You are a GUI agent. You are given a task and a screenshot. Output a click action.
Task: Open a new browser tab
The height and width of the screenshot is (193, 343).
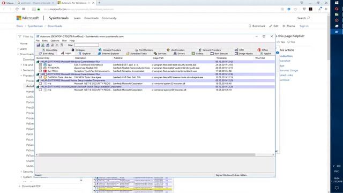point(99,3)
